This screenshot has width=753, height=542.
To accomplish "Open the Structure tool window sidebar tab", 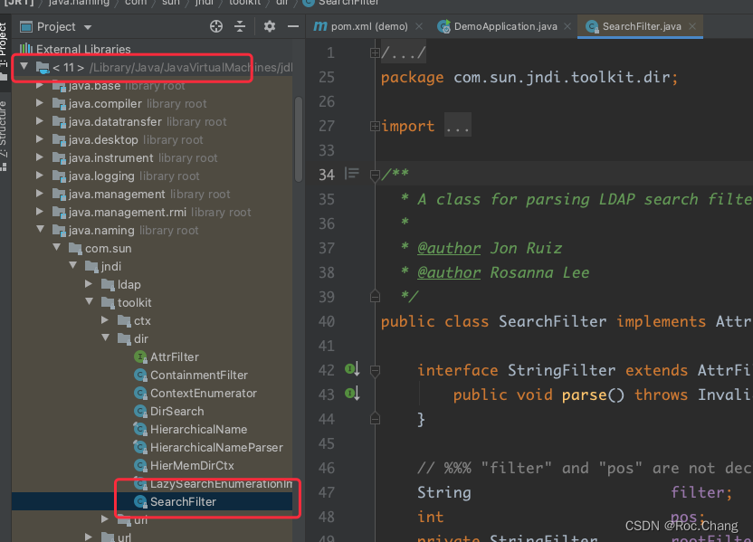I will click(x=4, y=135).
